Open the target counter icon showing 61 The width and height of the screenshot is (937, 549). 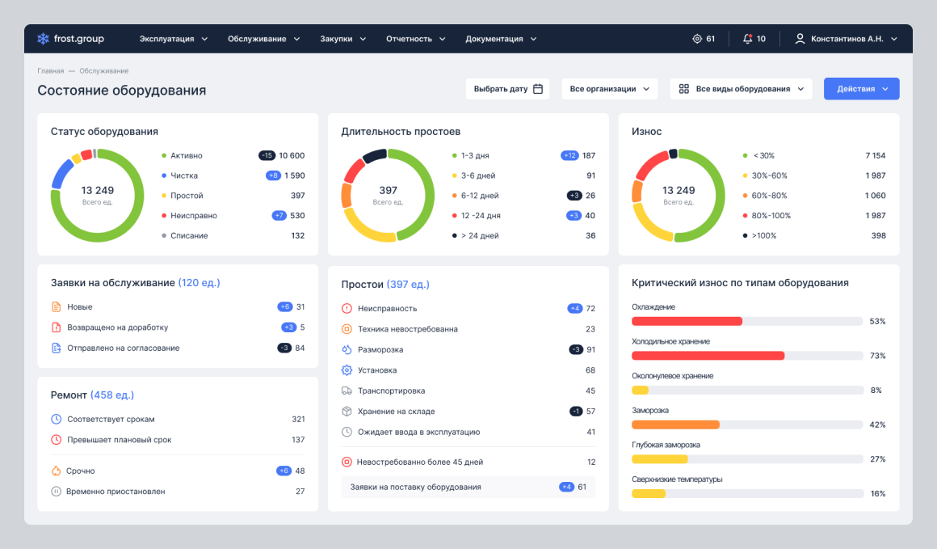coord(697,39)
